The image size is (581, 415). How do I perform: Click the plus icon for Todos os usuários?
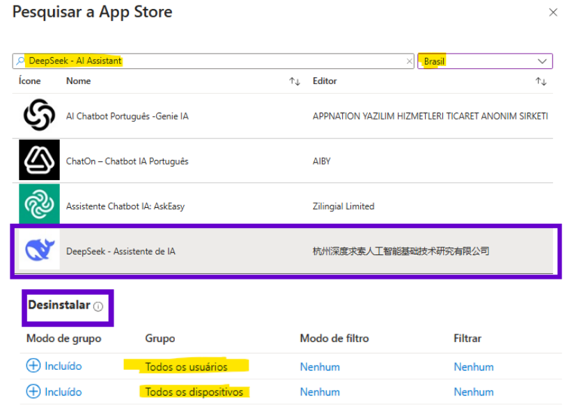tap(33, 366)
